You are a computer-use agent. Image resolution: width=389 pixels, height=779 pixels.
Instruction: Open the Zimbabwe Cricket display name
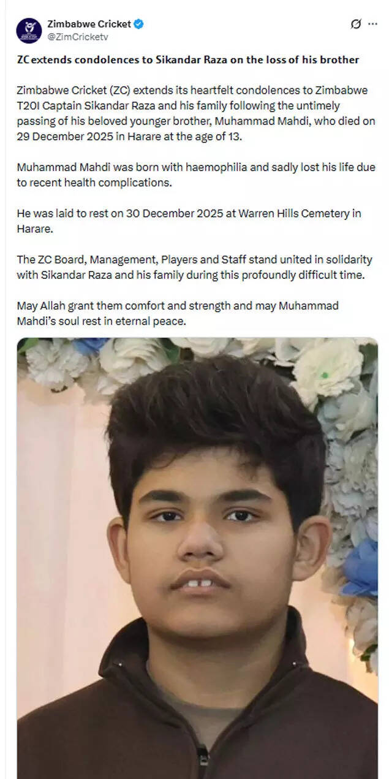click(x=89, y=25)
